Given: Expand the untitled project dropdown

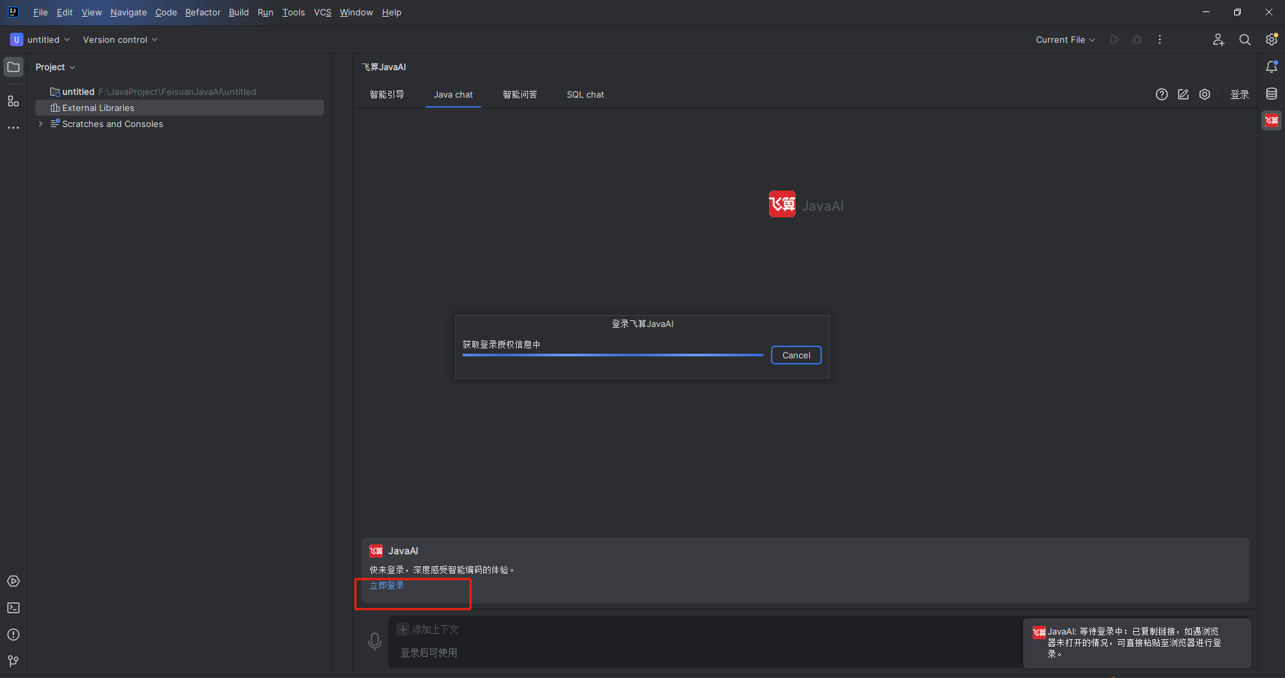Looking at the screenshot, I should (40, 39).
